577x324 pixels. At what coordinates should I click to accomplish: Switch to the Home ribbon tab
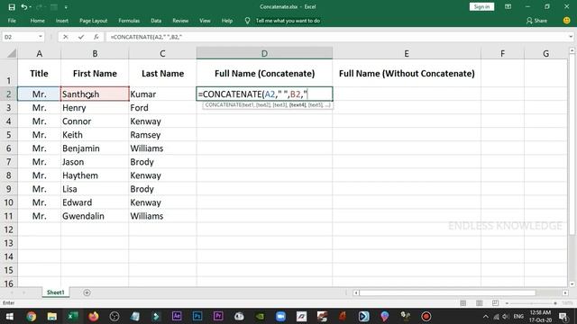click(x=38, y=21)
